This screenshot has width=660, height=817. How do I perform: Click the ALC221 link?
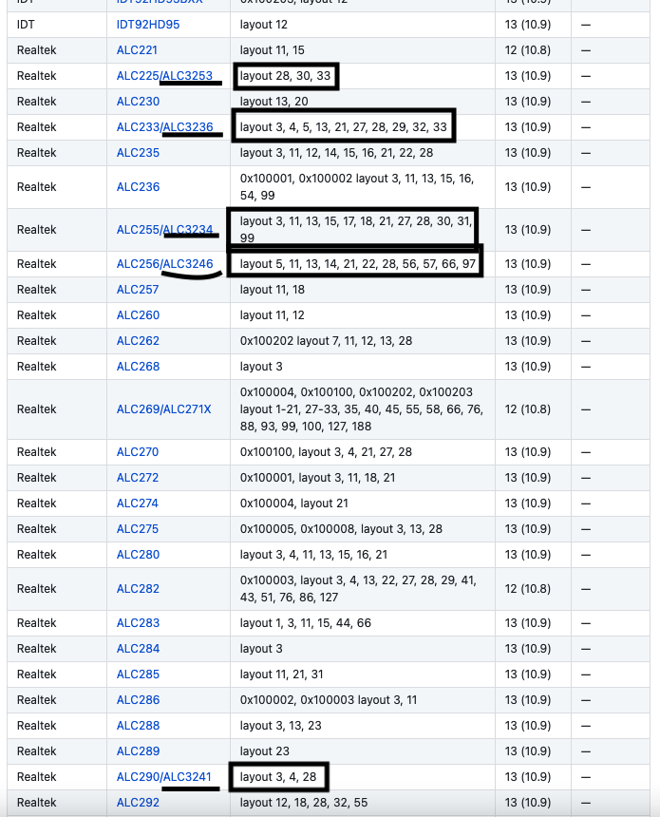[138, 48]
